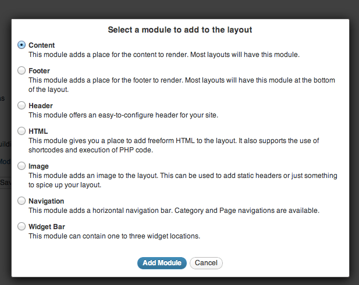The height and width of the screenshot is (285, 359).
Task: Click the bold "HTML" label text
Action: [x=38, y=131]
